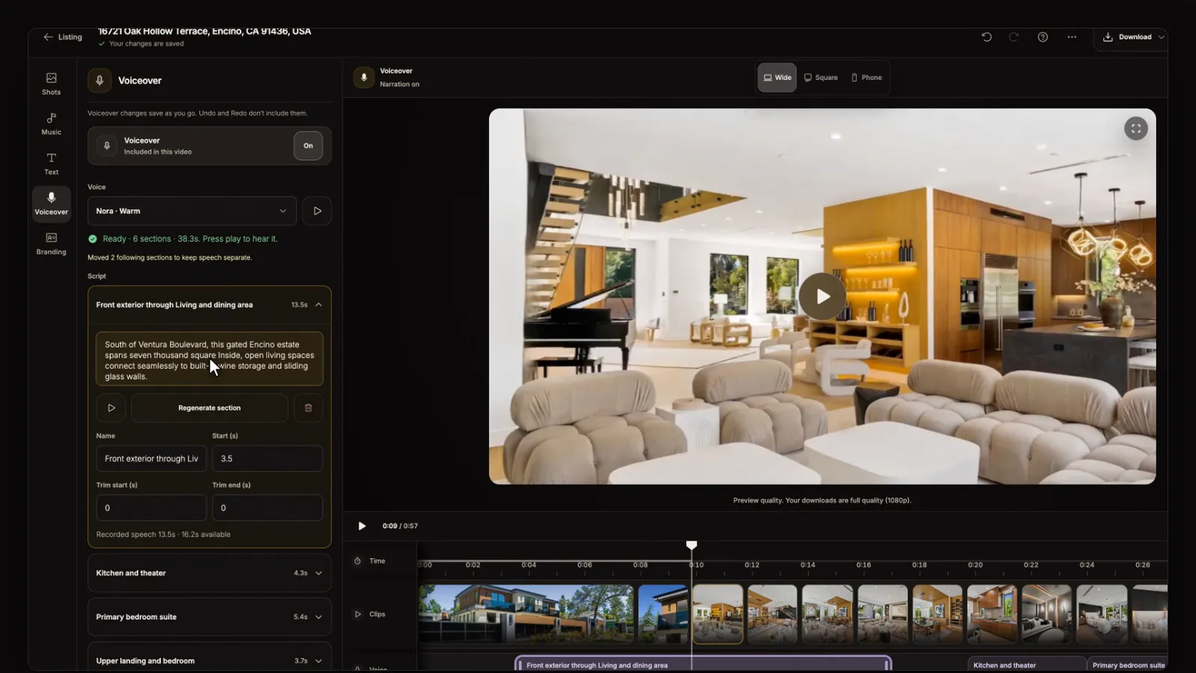The height and width of the screenshot is (673, 1196).
Task: Click Regenerate section button
Action: 209,408
